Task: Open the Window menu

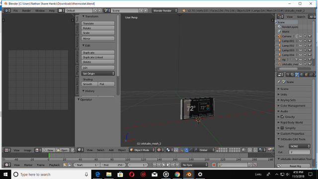Action: (x=40, y=10)
